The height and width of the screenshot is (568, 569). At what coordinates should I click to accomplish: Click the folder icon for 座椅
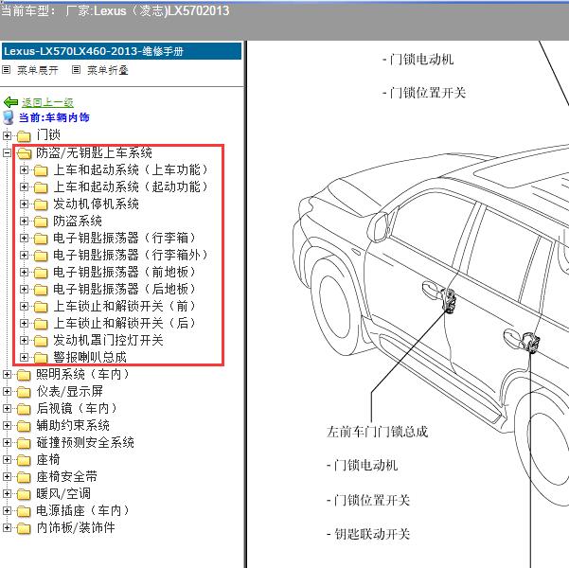[x=24, y=460]
